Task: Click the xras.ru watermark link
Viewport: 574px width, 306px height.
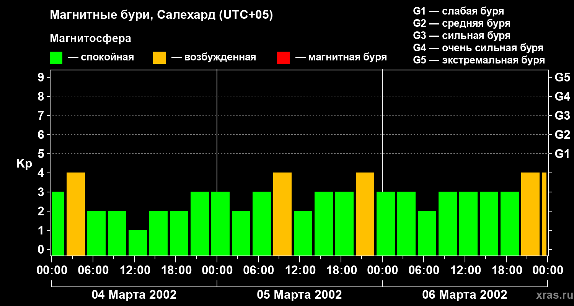Action: (x=552, y=295)
